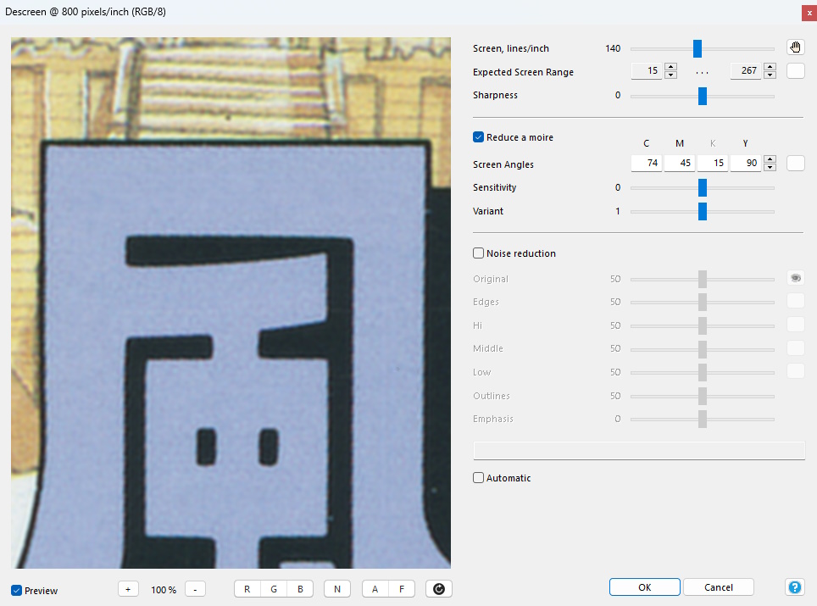Zoom in the preview with the plus button

click(128, 589)
